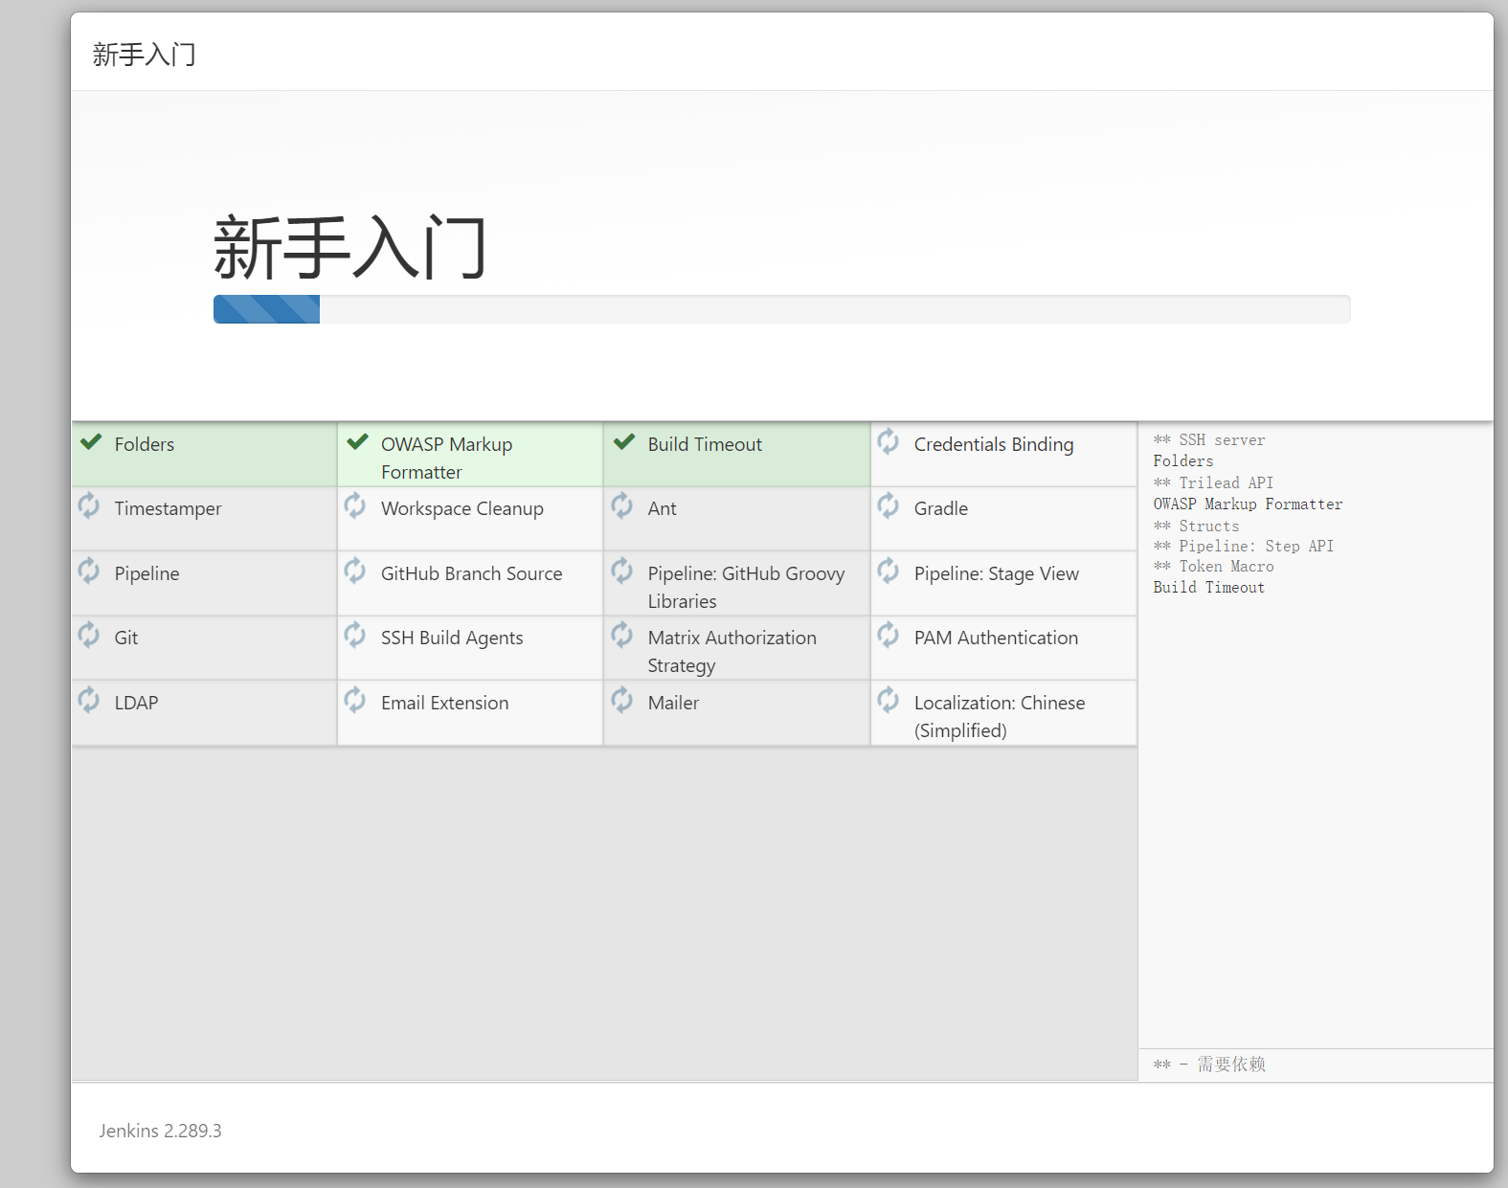Select the Mailer plugin name

coord(673,703)
